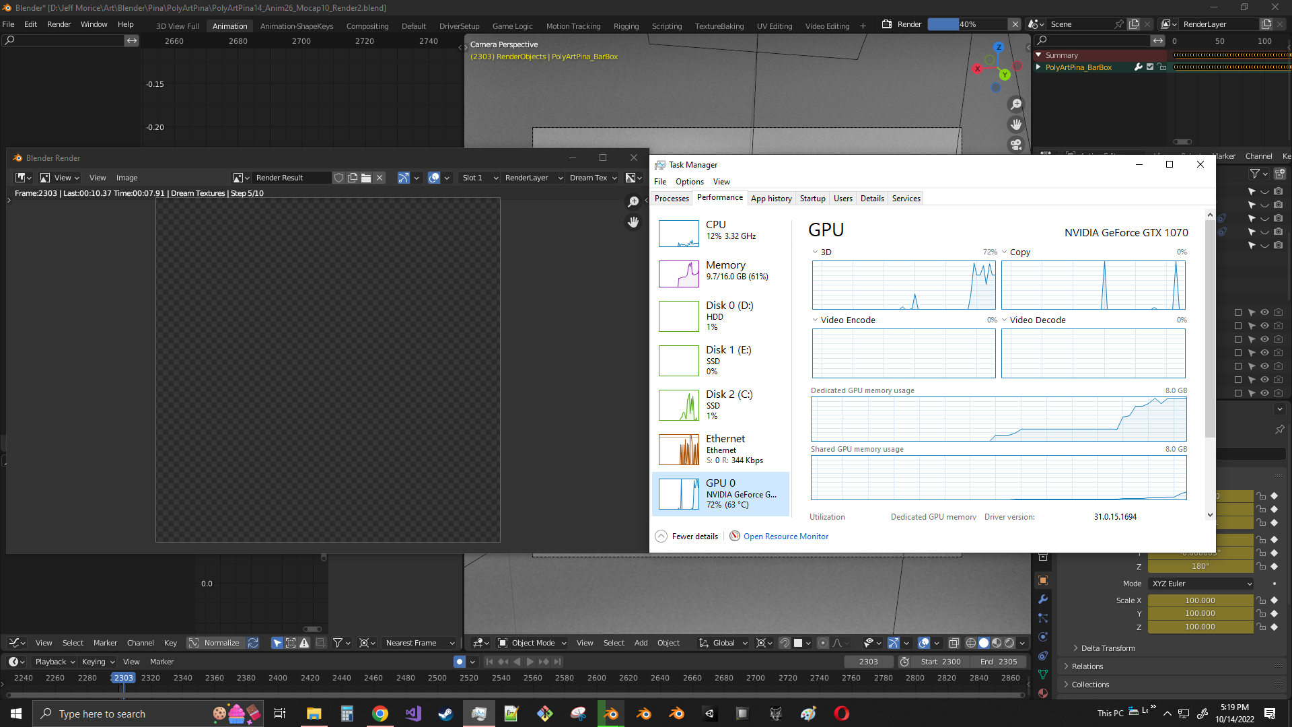The width and height of the screenshot is (1292, 727).
Task: Open the Object Mode dropdown in the viewport header
Action: point(531,642)
